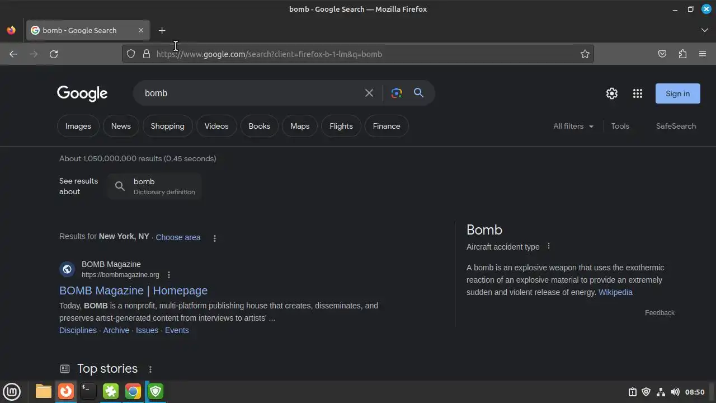
Task: Open the about-this-result dots for bombmagazine.org
Action: (169, 275)
